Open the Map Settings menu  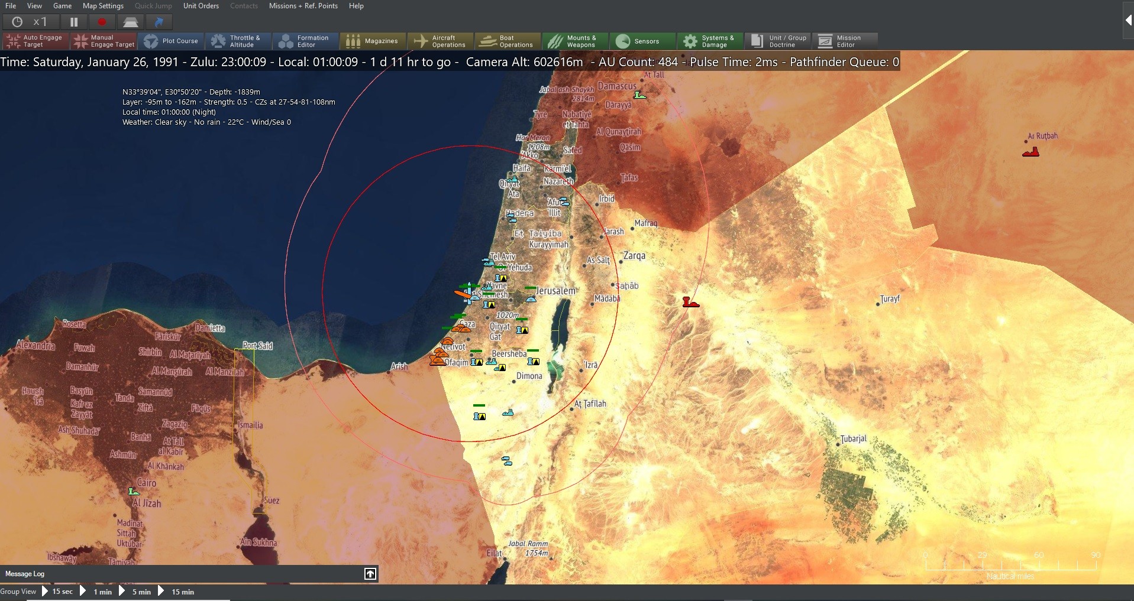[x=102, y=6]
